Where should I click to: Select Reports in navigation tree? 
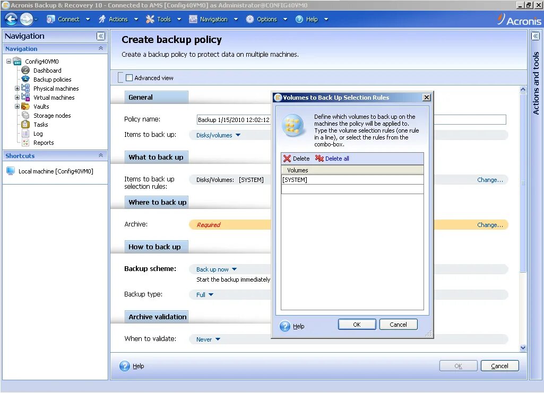(44, 143)
